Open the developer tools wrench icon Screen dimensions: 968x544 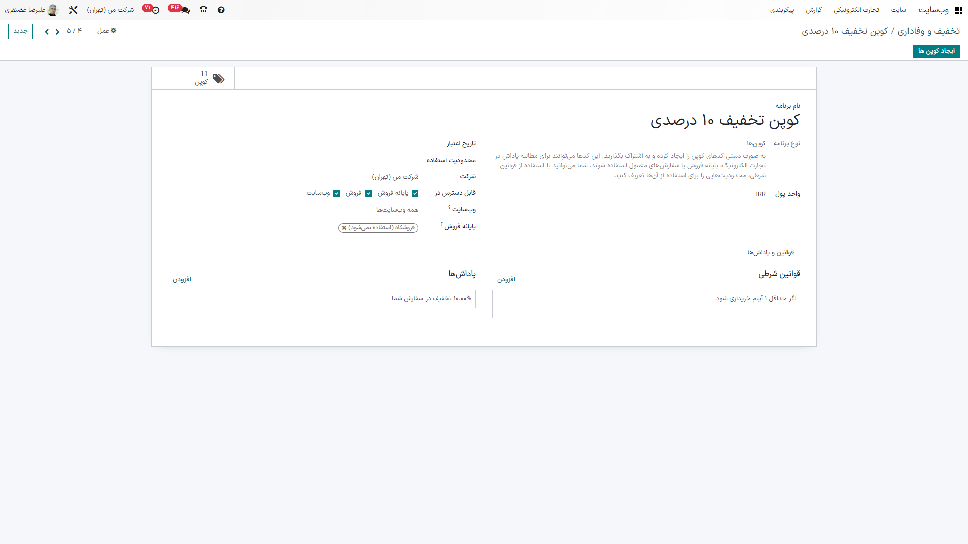coord(73,10)
